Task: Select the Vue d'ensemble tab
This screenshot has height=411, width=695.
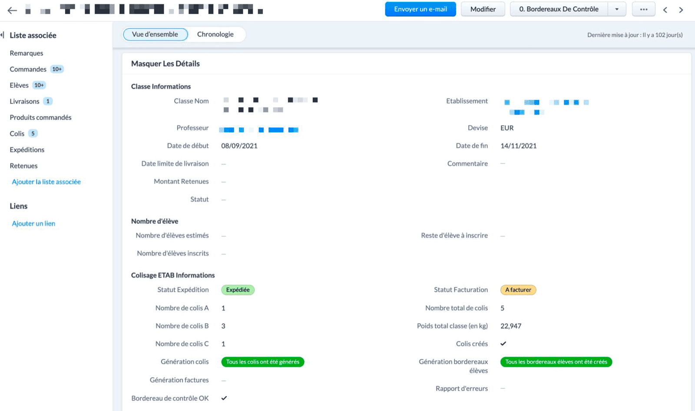Action: (x=155, y=34)
